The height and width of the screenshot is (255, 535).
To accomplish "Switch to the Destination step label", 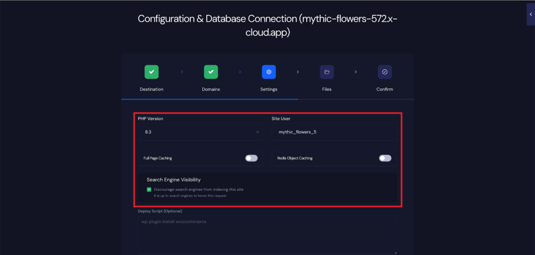I will (x=152, y=89).
